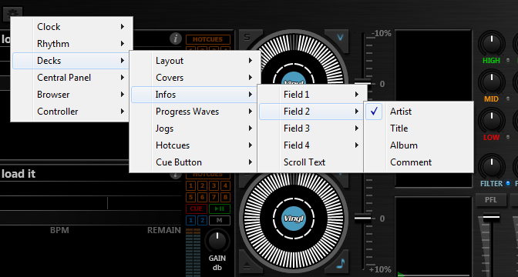Expand the Hotcues submenu

coord(194,145)
